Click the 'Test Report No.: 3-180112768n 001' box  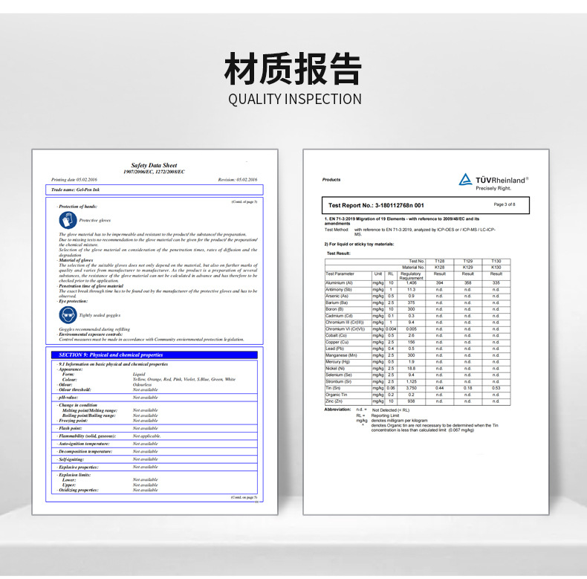pos(426,205)
